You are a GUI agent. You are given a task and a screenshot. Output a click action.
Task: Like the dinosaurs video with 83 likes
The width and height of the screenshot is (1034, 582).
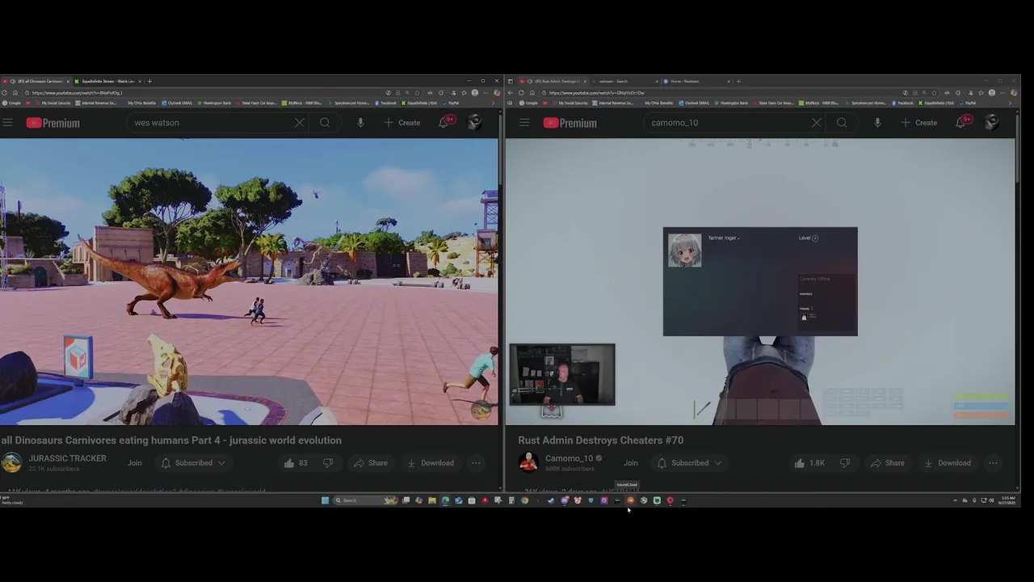coord(296,463)
